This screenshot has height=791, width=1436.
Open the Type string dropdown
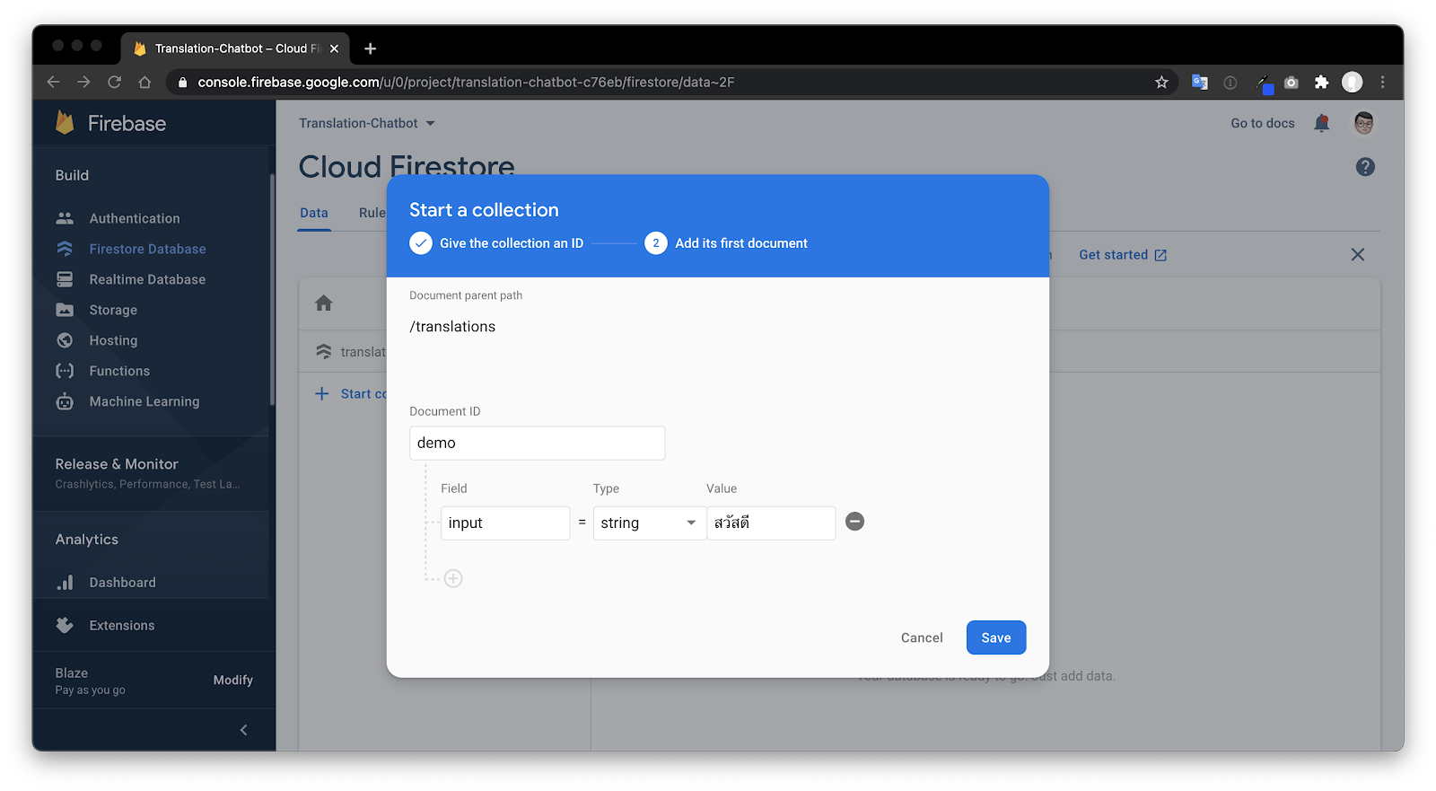649,523
